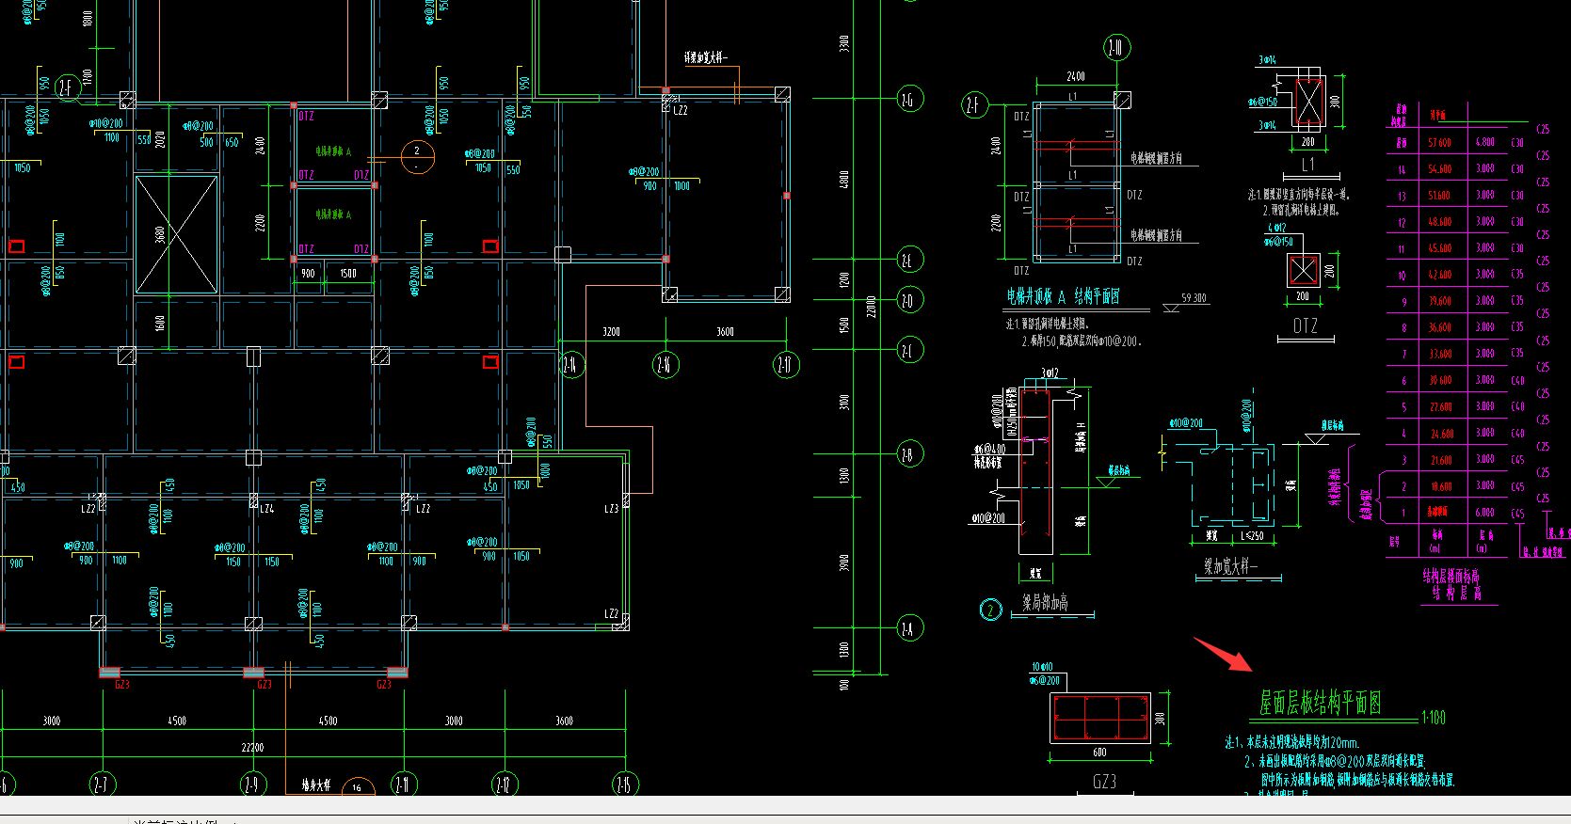Select the 梁局部加高 detail label
Viewport: 1571px width, 824px height.
coord(1046,603)
